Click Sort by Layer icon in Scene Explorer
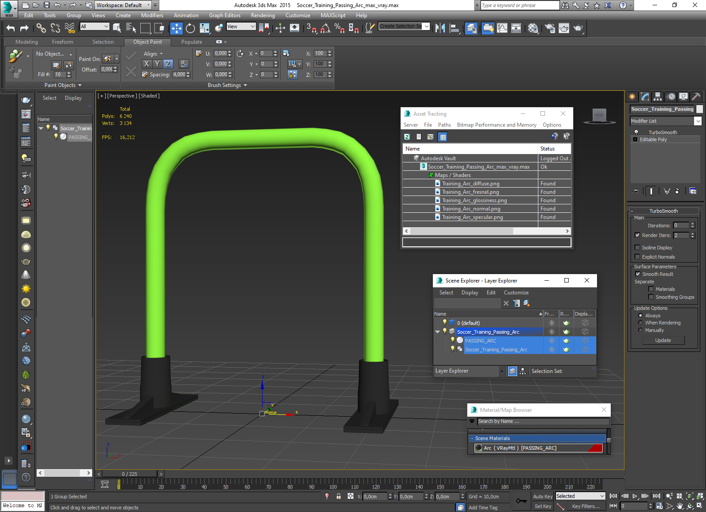Viewport: 706px width, 512px height. [512, 371]
